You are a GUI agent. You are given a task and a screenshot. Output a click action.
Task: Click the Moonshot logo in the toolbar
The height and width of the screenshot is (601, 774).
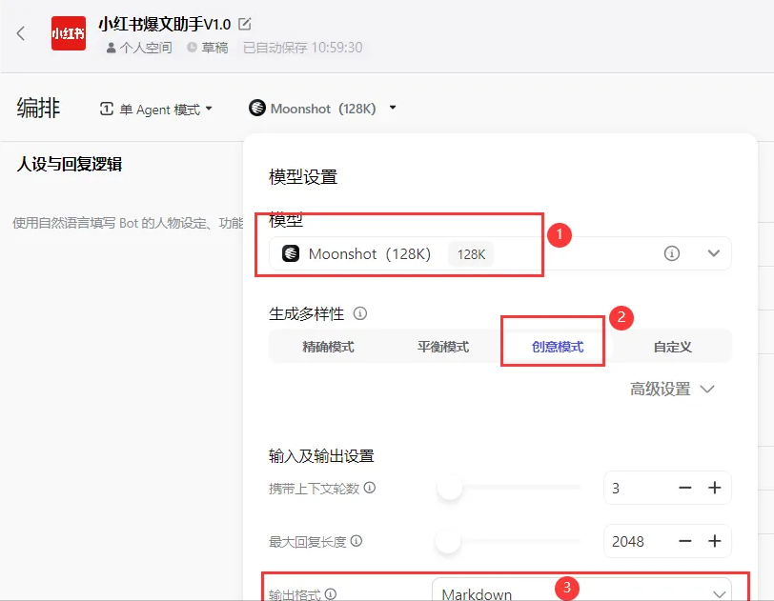point(257,108)
